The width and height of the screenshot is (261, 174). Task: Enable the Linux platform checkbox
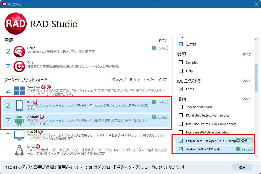pos(8,150)
